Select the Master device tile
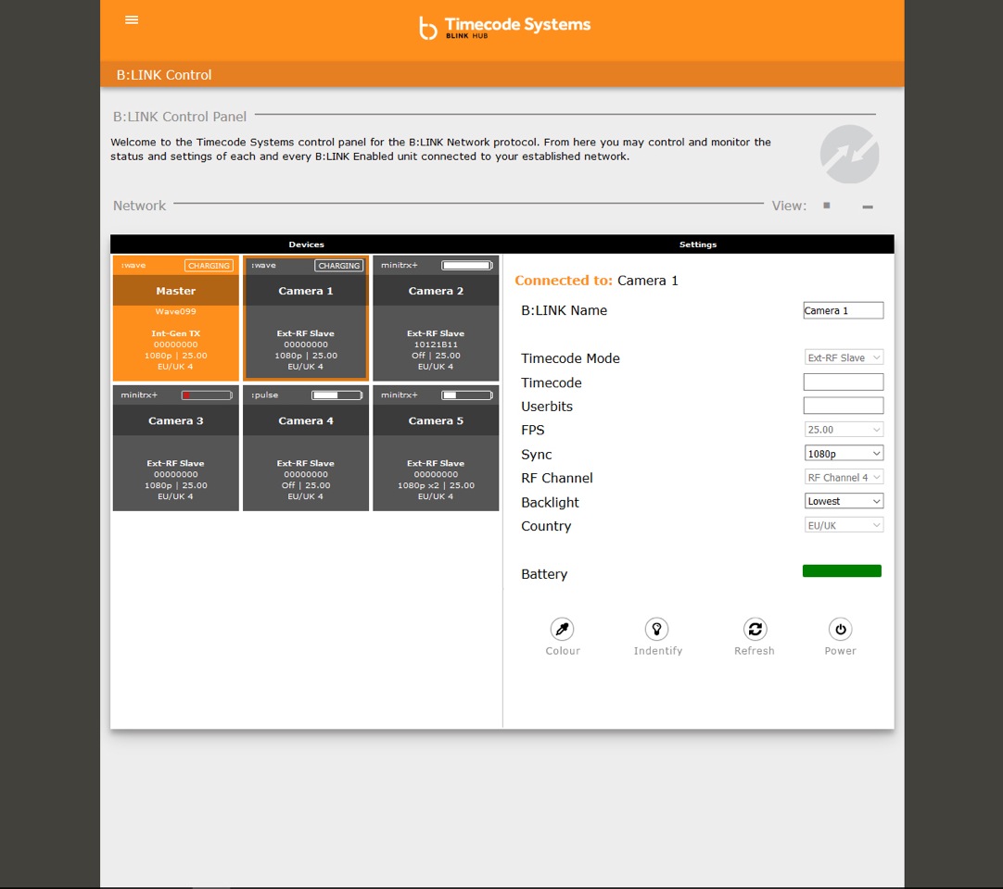The height and width of the screenshot is (889, 1003). point(176,319)
